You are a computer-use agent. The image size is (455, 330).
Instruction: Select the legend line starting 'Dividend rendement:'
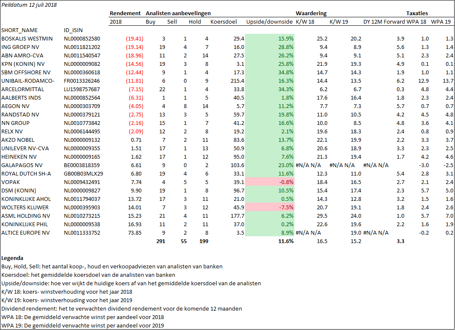click(122, 308)
